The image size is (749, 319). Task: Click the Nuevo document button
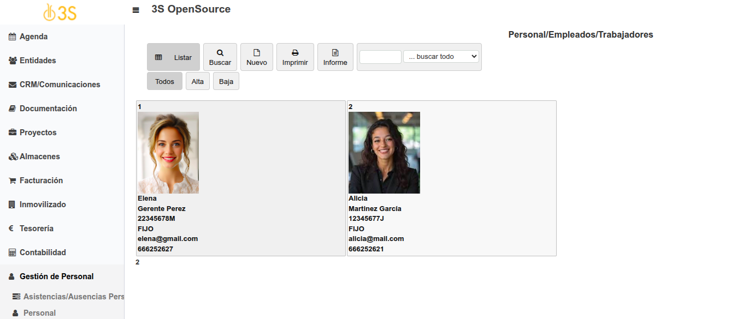[x=257, y=57]
